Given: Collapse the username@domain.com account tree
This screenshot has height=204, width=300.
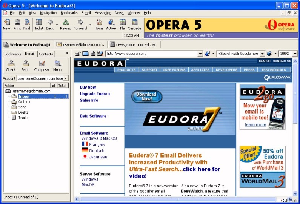Looking at the screenshot, I should [x=8, y=91].
